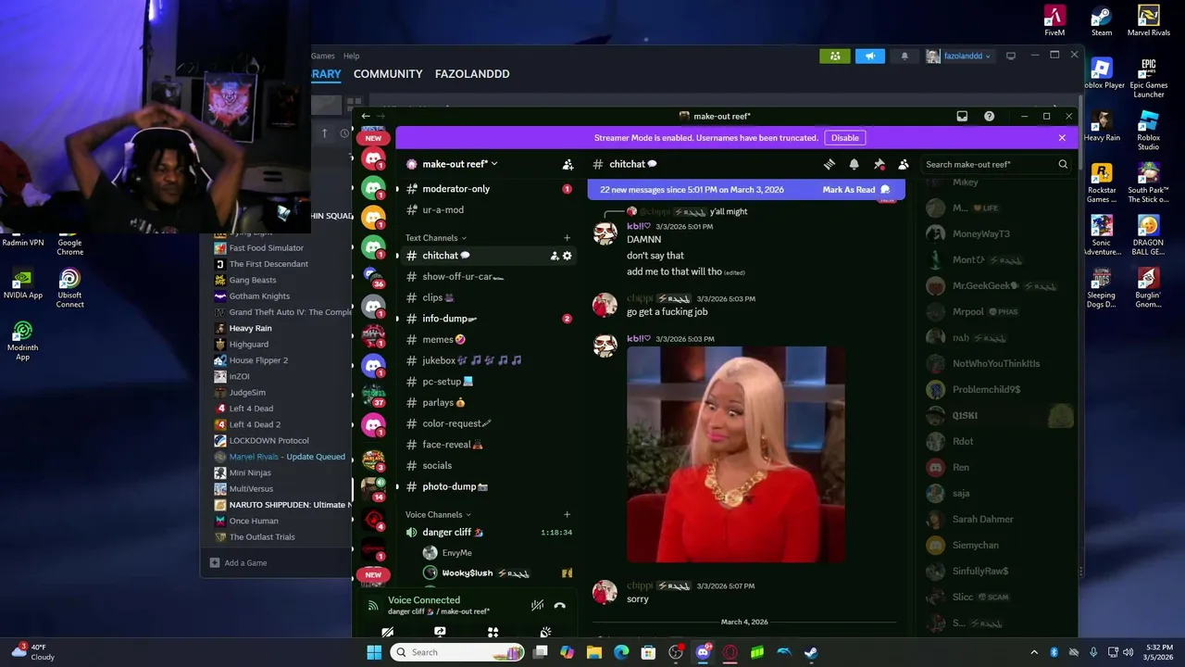Open notification settings bell in Discord header
The image size is (1185, 667).
[854, 164]
